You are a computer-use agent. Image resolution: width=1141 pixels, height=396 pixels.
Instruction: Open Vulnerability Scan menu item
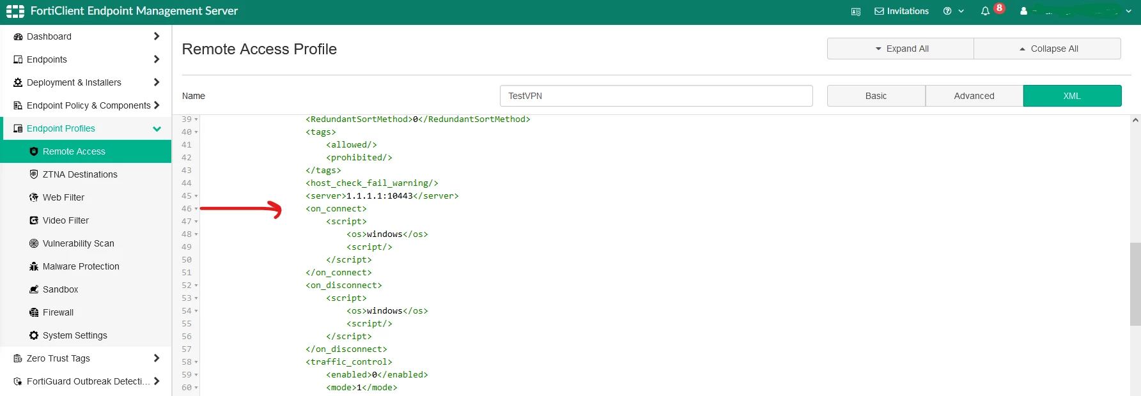[86, 243]
